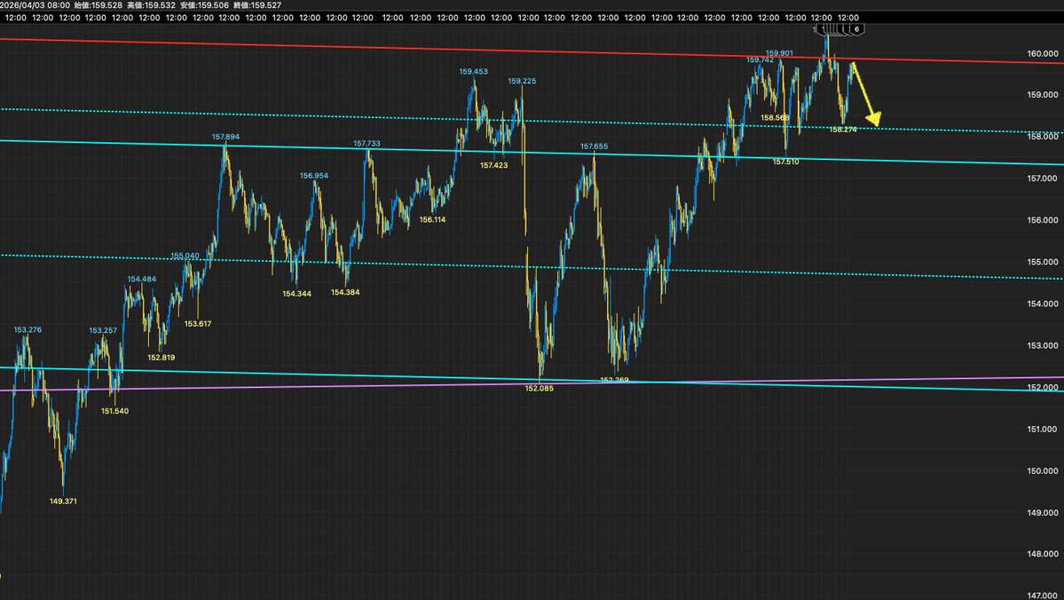Viewport: 1064px width, 600px height.
Task: Click the 158.568 low label
Action: pos(774,117)
